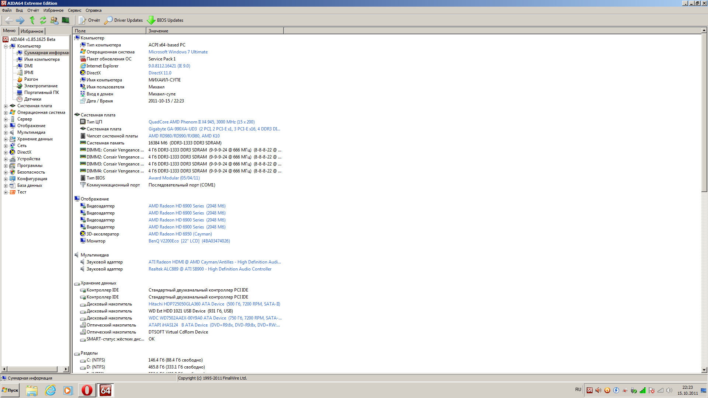Collapse the Компьютер tree node
The height and width of the screenshot is (398, 708).
pyautogui.click(x=6, y=46)
